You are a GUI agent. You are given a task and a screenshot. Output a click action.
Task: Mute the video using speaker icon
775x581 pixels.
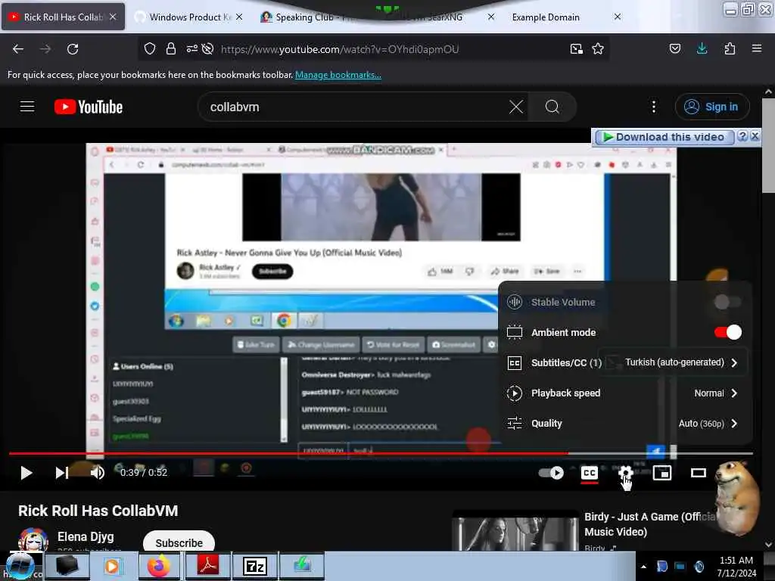(98, 473)
